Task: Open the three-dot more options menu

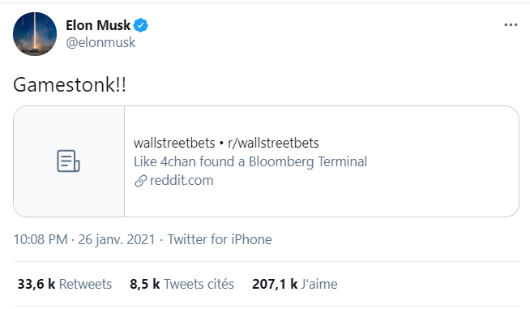Action: [511, 25]
